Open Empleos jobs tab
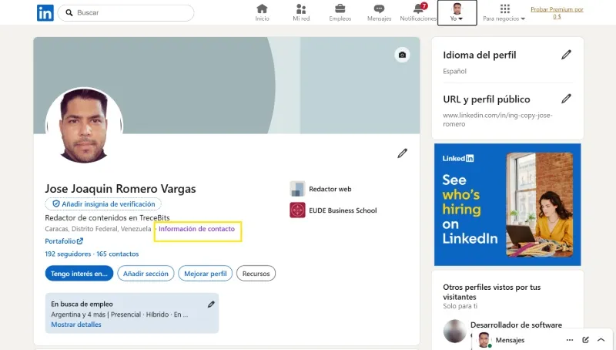 (340, 12)
